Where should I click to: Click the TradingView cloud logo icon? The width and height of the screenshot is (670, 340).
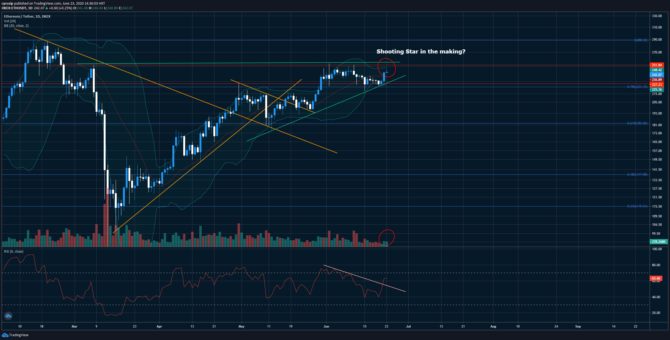(x=5, y=335)
